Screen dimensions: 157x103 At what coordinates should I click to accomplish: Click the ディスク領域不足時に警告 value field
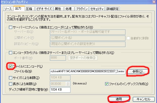(x=60, y=90)
